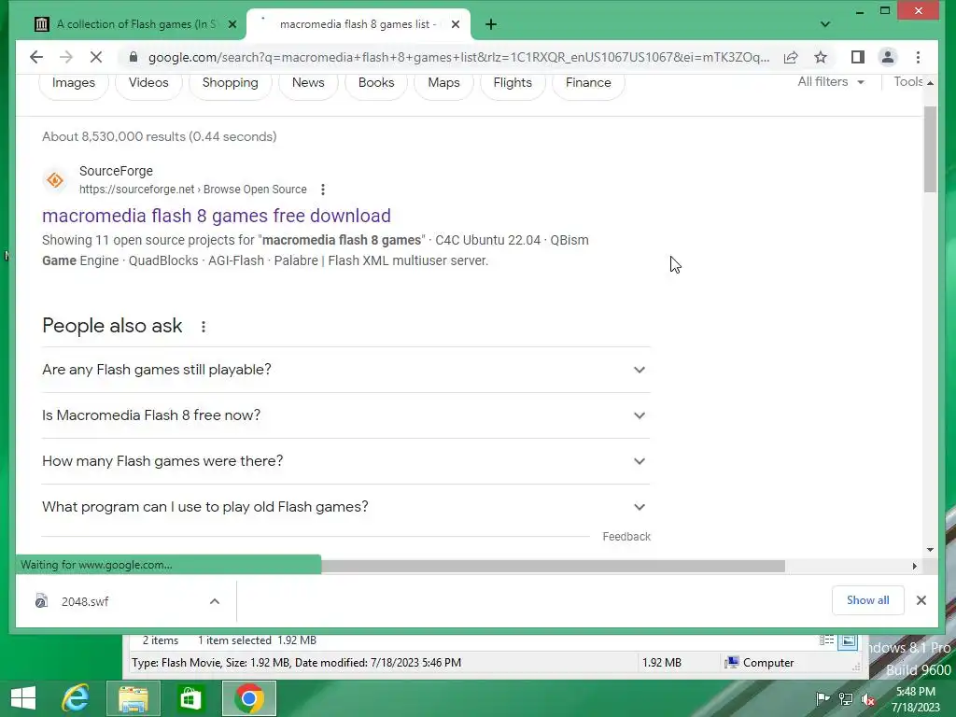Viewport: 956px width, 717px height.
Task: Show all downloads
Action: [867, 600]
